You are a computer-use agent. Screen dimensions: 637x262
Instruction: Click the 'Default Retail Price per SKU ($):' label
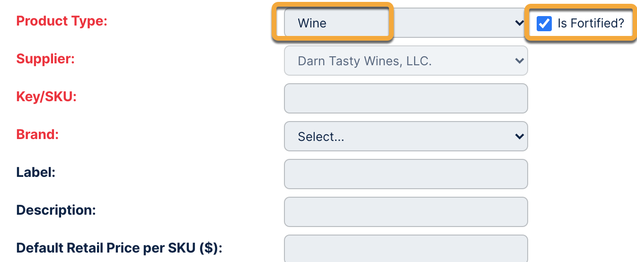119,248
